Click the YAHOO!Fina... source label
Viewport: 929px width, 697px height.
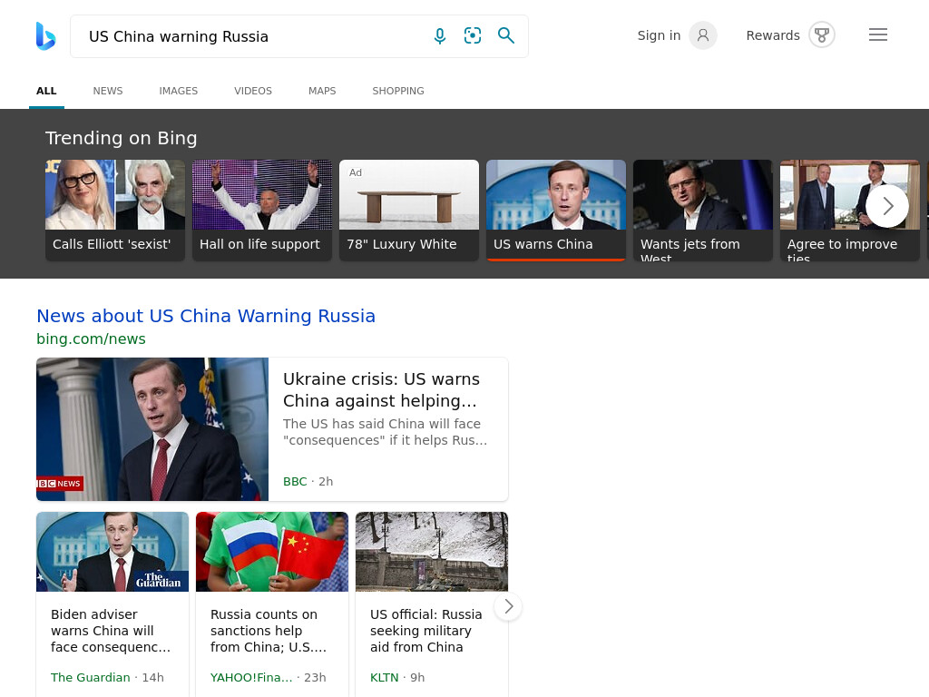(x=251, y=677)
